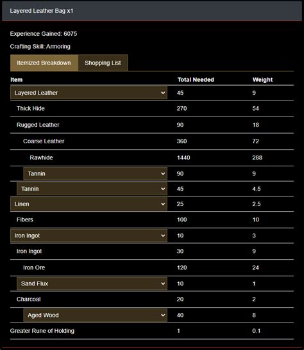Click the Weight column header
Viewport: 304px width, 350px height.
click(262, 80)
